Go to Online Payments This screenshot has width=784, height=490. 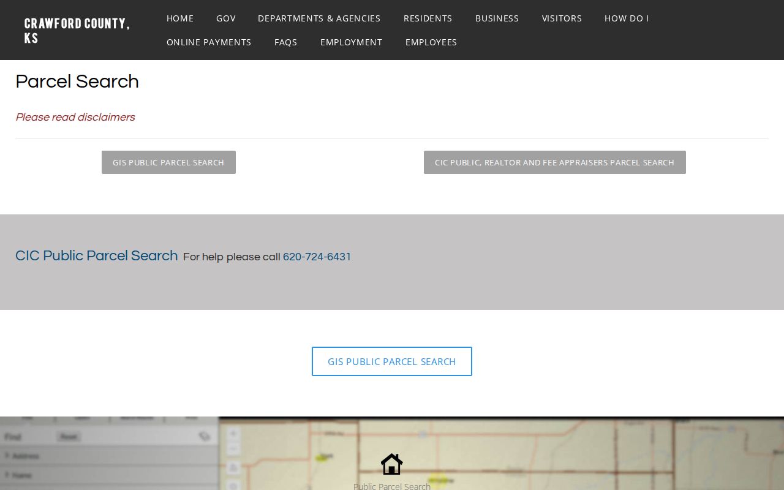tap(209, 42)
